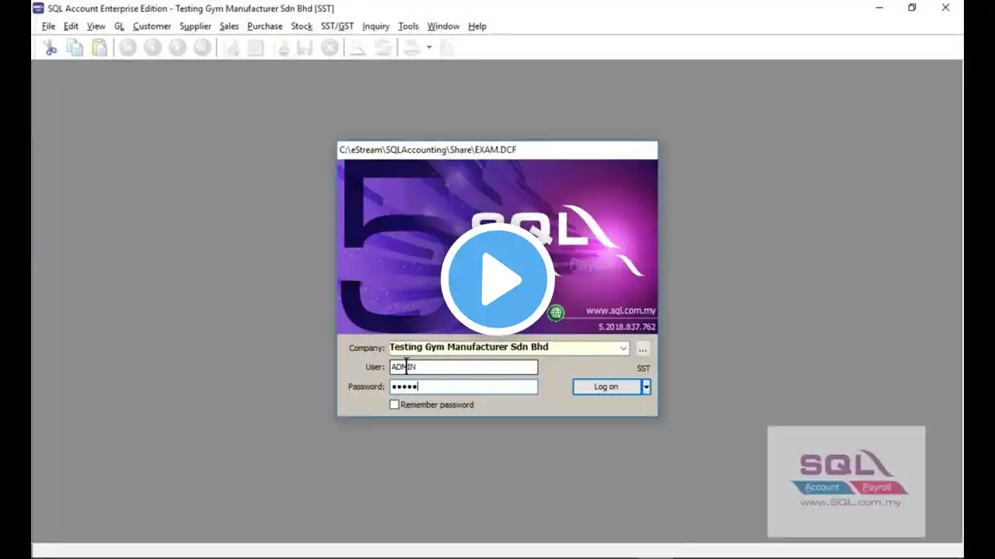Image resolution: width=995 pixels, height=559 pixels.
Task: Expand the Company dropdown list
Action: 623,348
